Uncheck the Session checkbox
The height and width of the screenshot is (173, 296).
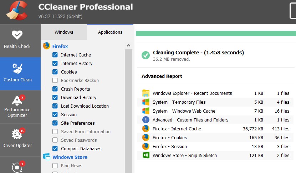click(x=55, y=114)
